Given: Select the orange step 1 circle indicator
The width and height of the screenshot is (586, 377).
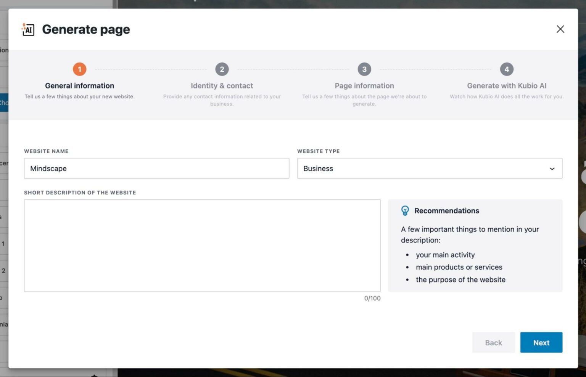Looking at the screenshot, I should pos(79,69).
